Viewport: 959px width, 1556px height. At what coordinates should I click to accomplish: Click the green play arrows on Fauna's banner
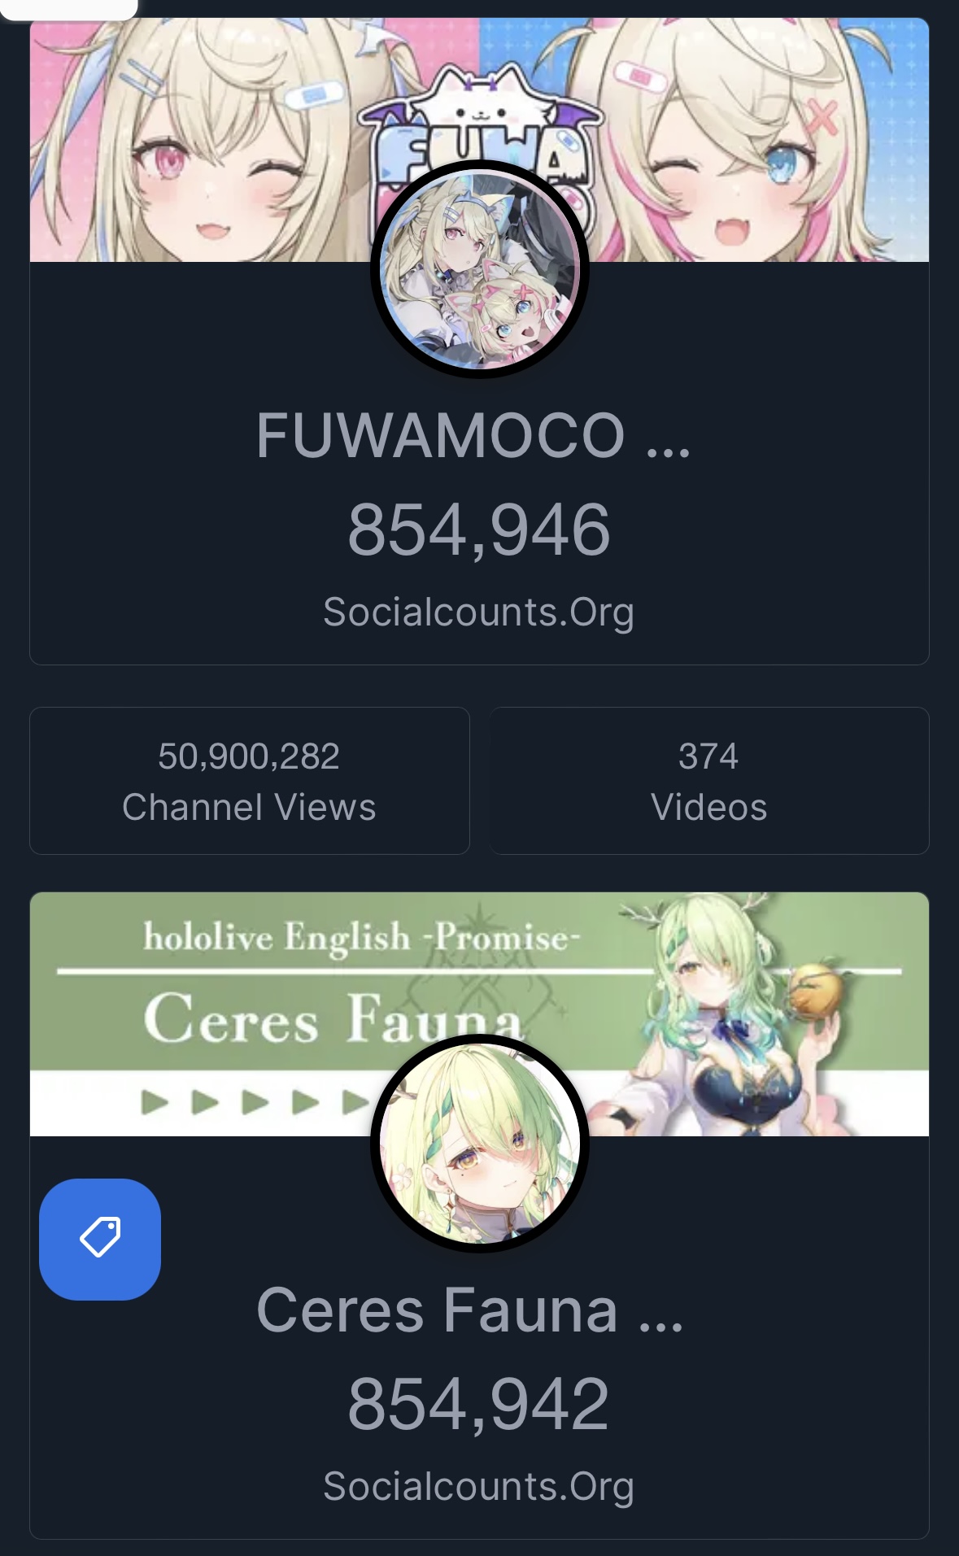(256, 1103)
